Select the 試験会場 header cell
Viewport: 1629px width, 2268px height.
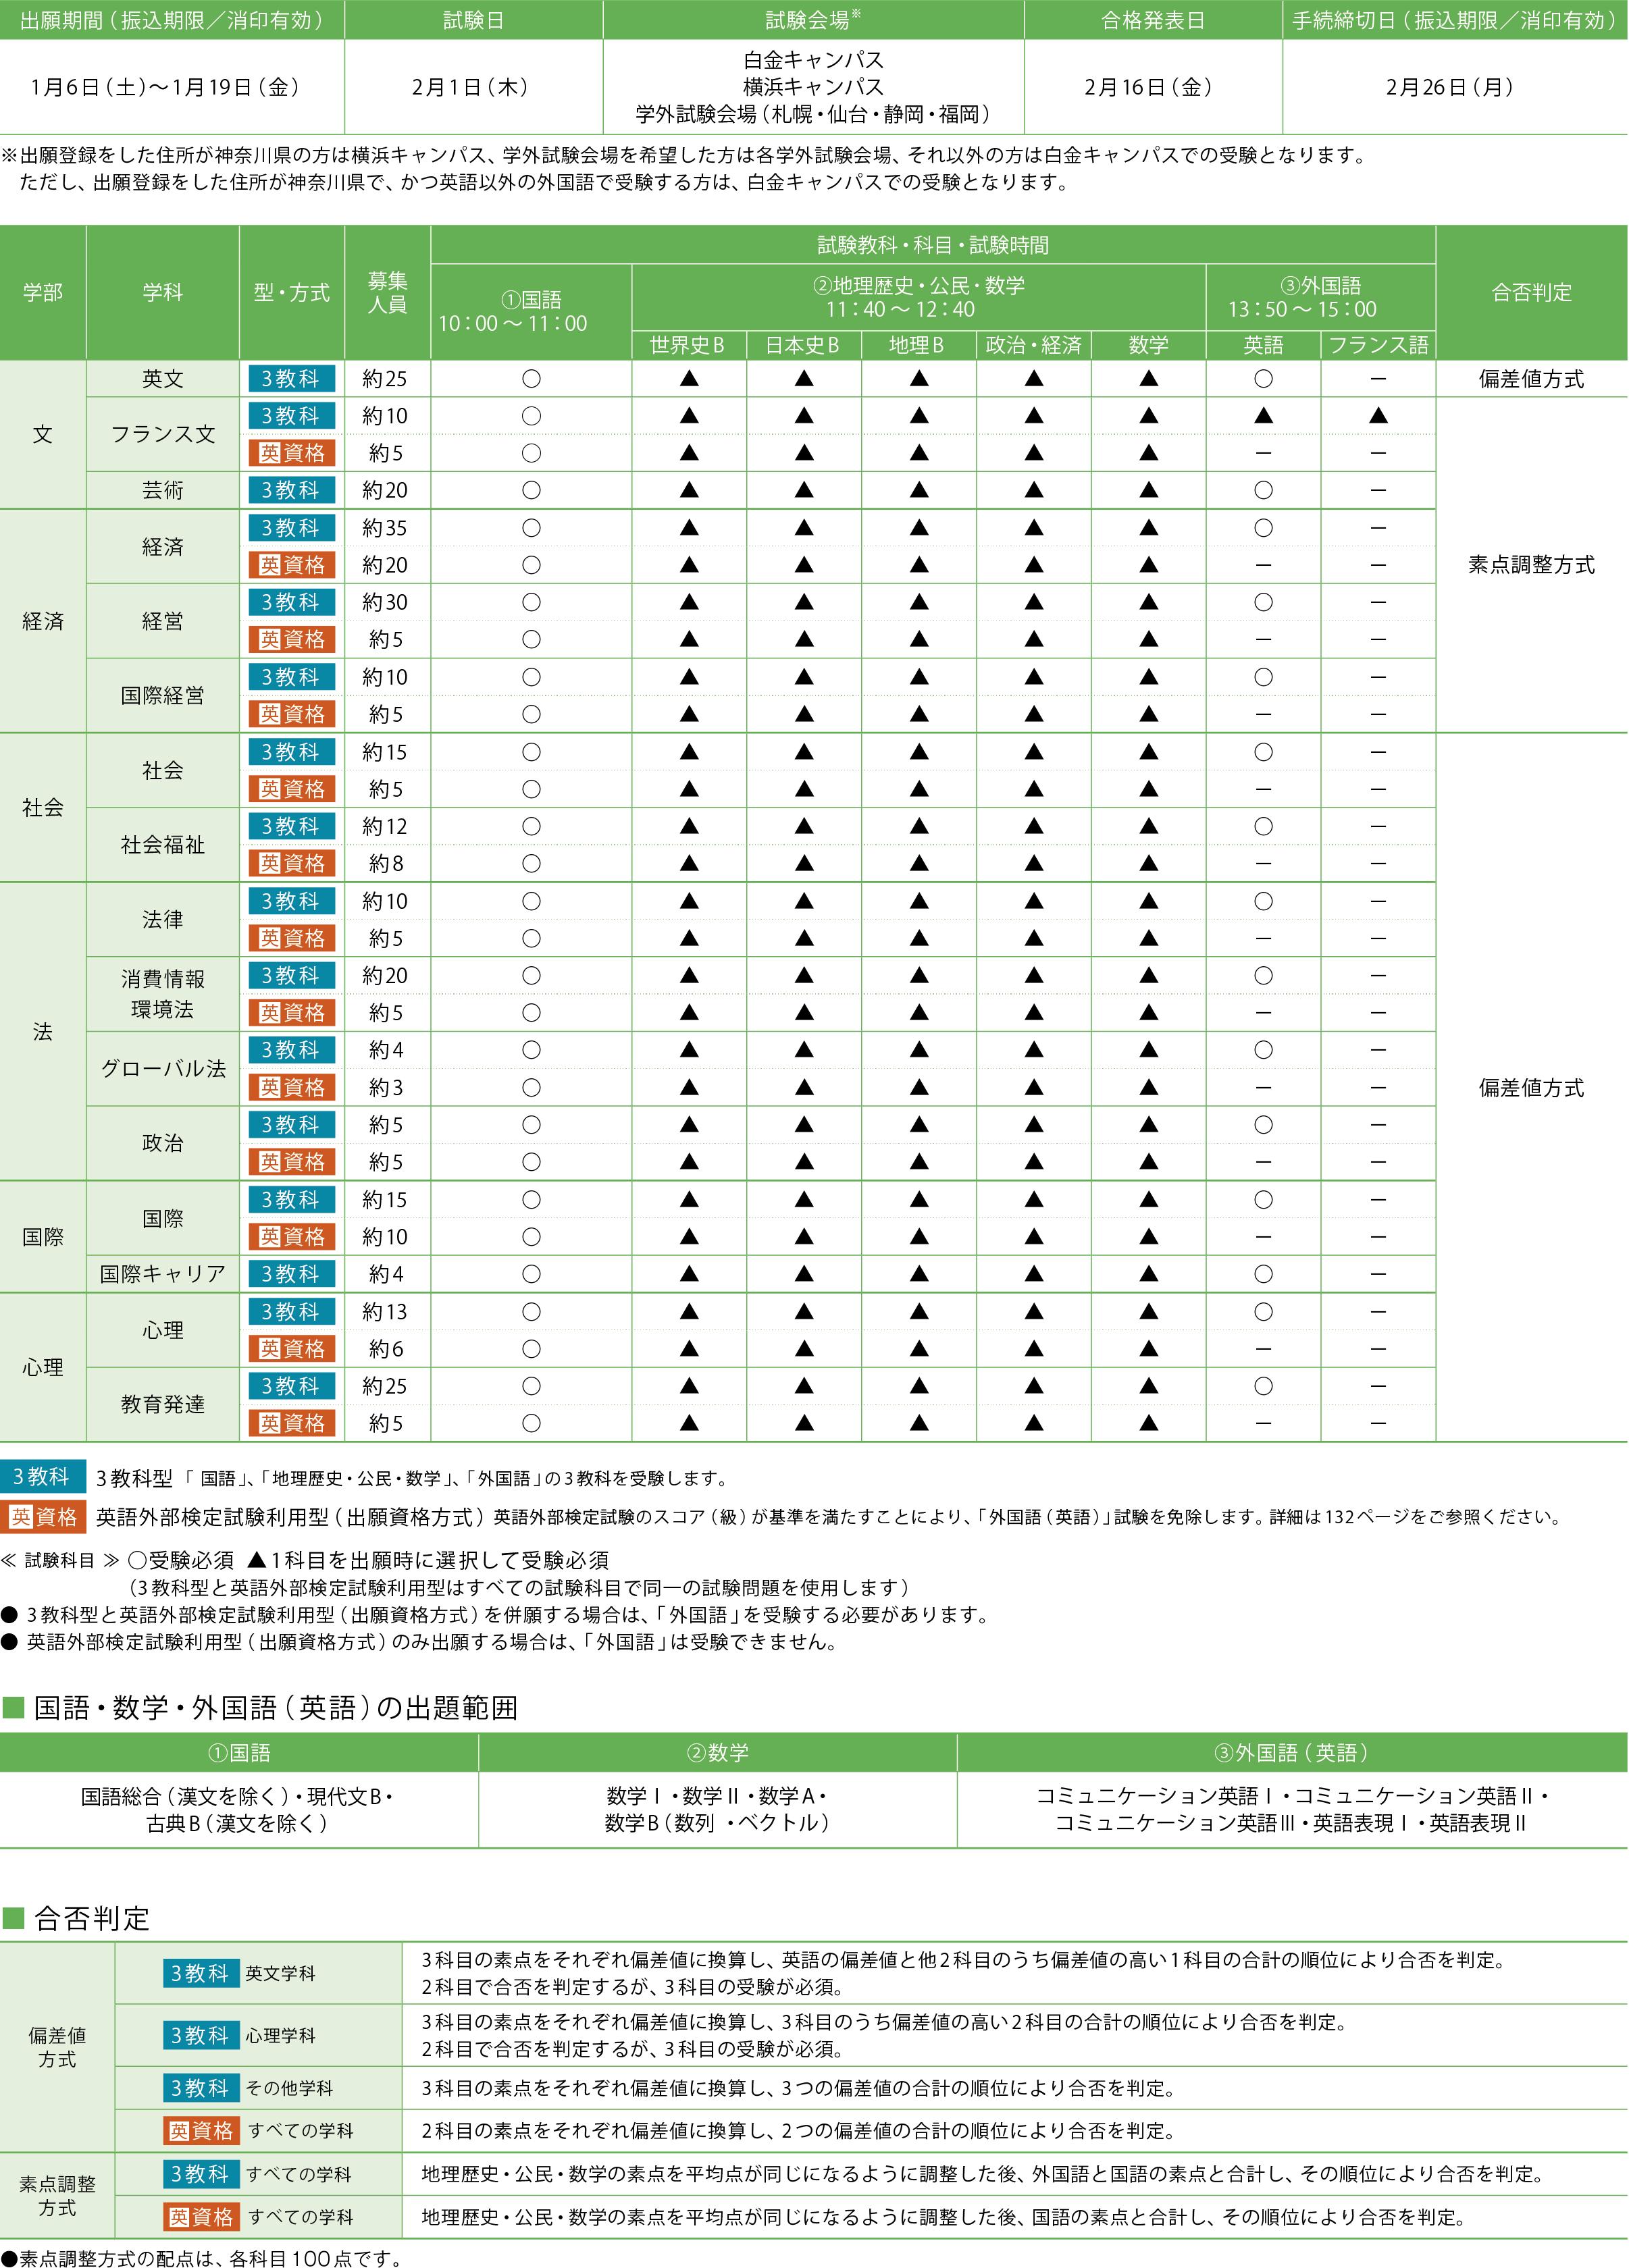(813, 20)
